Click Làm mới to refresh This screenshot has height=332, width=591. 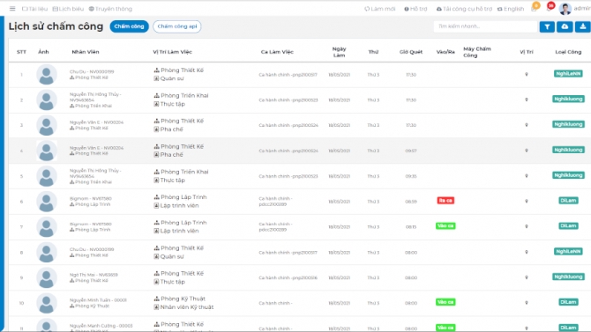[379, 9]
